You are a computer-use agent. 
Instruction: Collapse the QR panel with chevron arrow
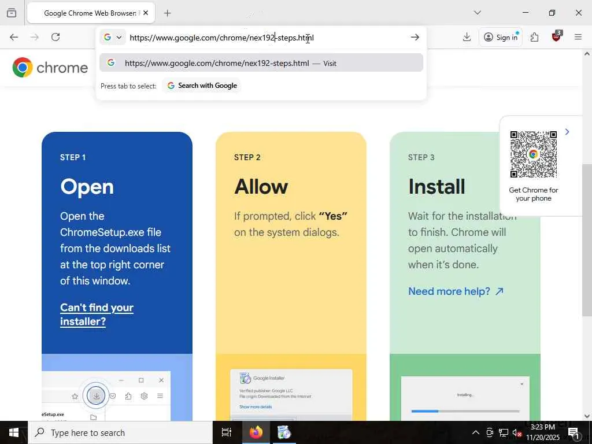pos(567,132)
